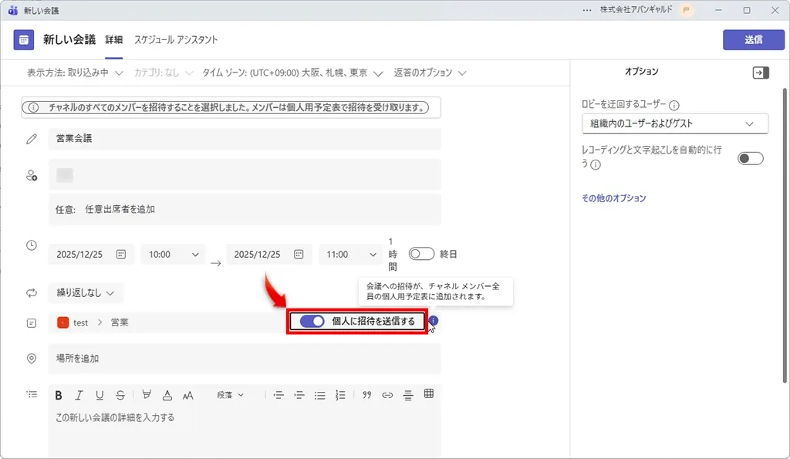Open the 繰り返しなし recurrence dropdown
This screenshot has height=459, width=790.
(83, 293)
